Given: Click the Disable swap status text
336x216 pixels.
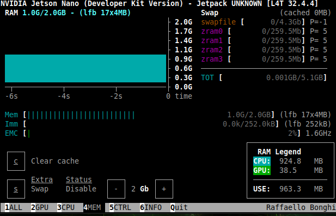Looking at the screenshot, I should coord(81,189).
